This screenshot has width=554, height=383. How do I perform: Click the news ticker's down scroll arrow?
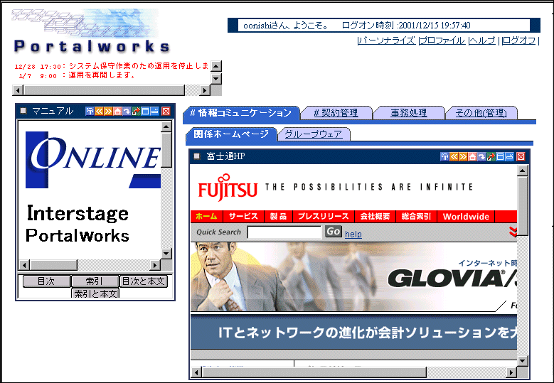[x=216, y=78]
